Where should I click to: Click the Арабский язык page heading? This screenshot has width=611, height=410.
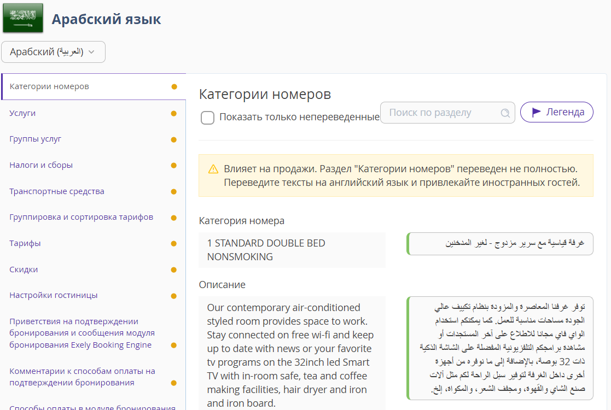point(106,19)
